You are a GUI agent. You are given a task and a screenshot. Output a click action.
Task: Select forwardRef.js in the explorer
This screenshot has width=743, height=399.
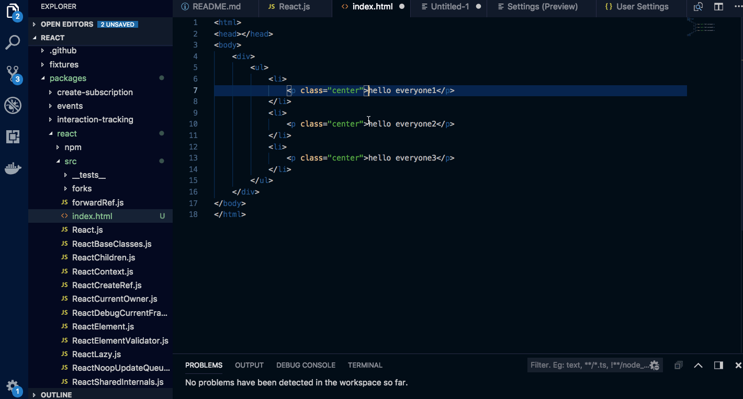[97, 202]
